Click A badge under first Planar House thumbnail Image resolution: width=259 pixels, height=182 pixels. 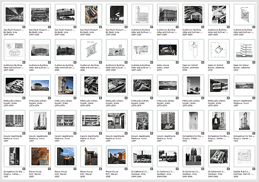coord(49,165)
